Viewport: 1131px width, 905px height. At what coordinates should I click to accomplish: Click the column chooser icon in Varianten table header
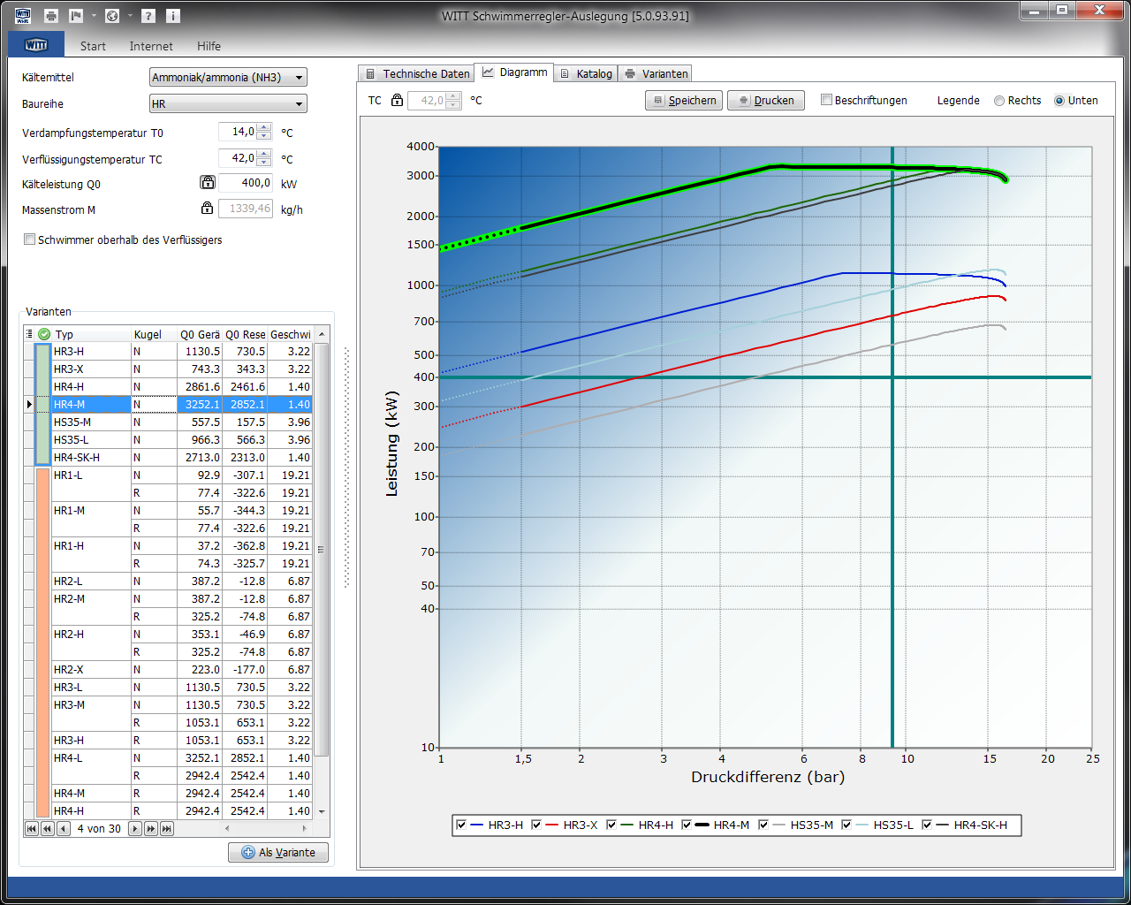coord(29,334)
